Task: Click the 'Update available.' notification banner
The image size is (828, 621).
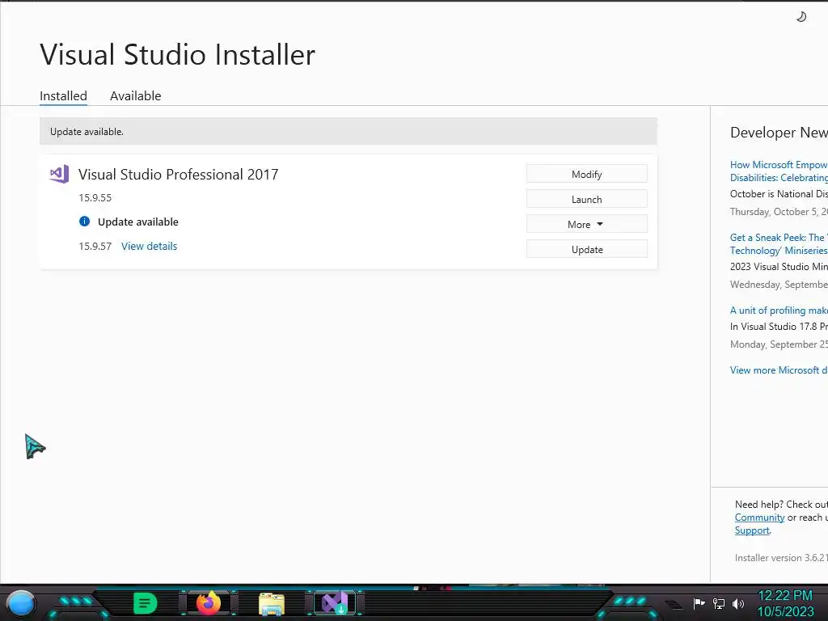Action: click(348, 132)
